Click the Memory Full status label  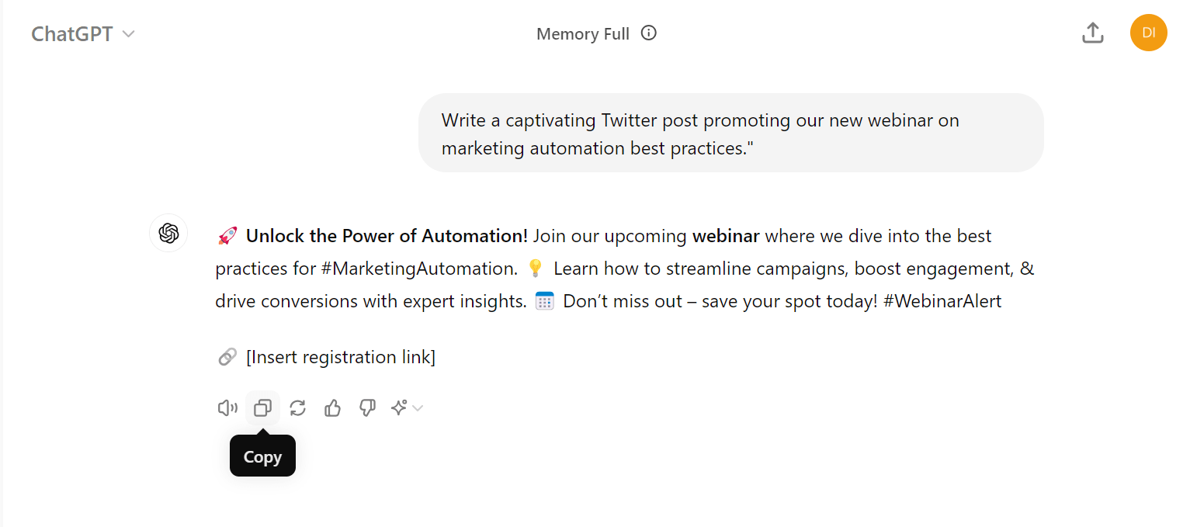[x=583, y=33]
